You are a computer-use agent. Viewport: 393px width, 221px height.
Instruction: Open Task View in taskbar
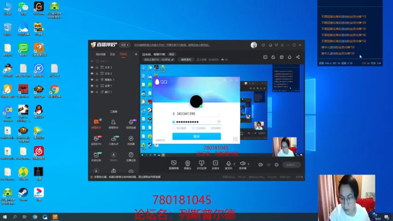point(25,217)
